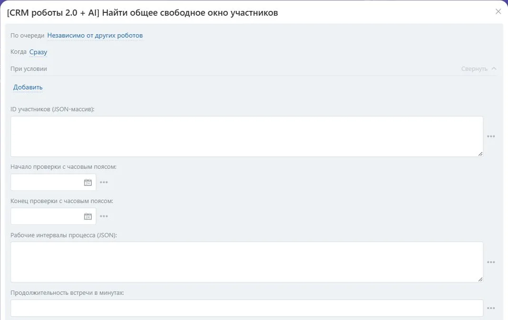
Task: Open calendar picker for Конец проверки
Action: (88, 216)
